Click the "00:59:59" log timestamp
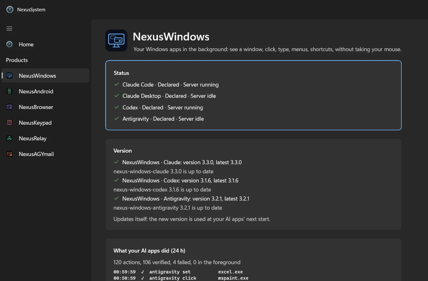428x281 pixels. click(124, 272)
